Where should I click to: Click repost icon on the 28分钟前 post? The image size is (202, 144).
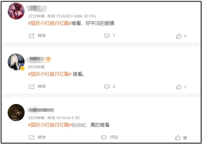32,87
